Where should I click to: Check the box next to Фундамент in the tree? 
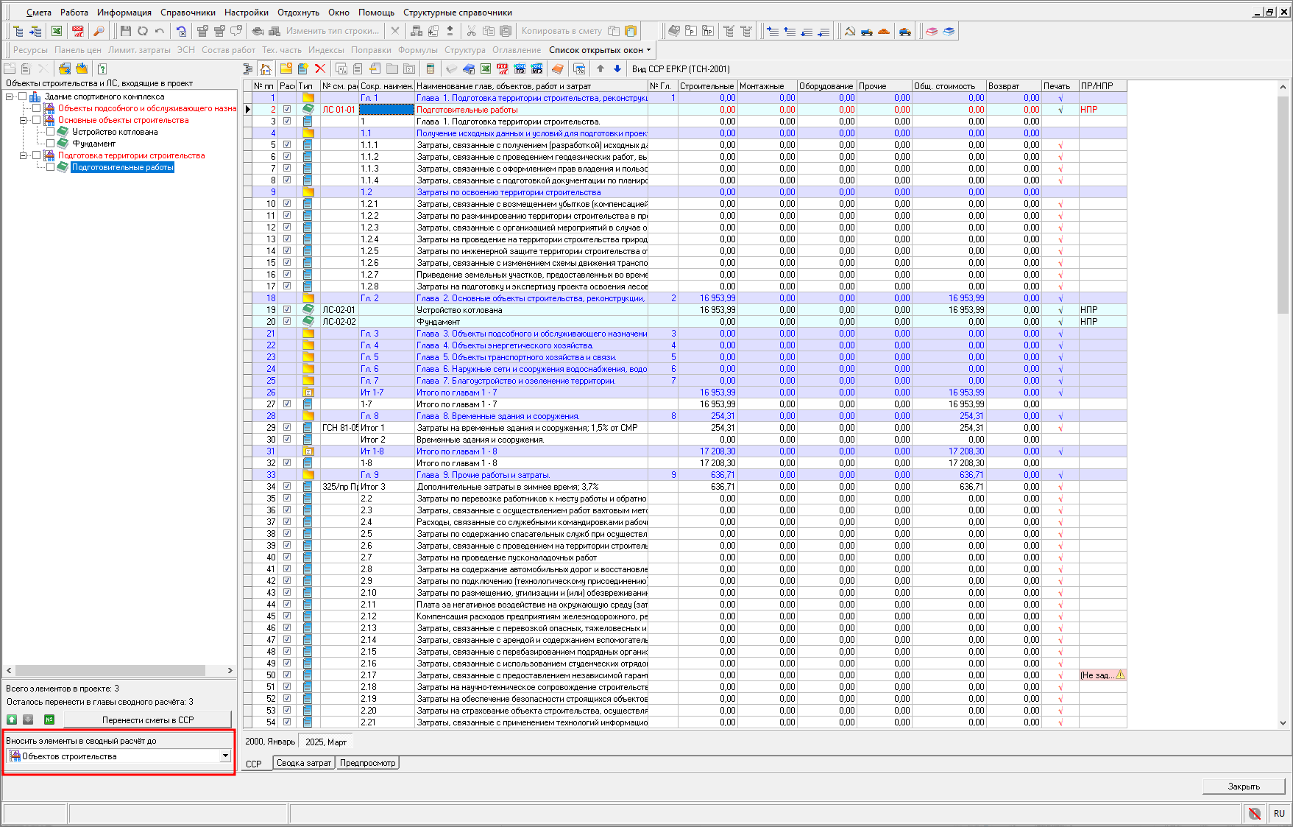[50, 144]
